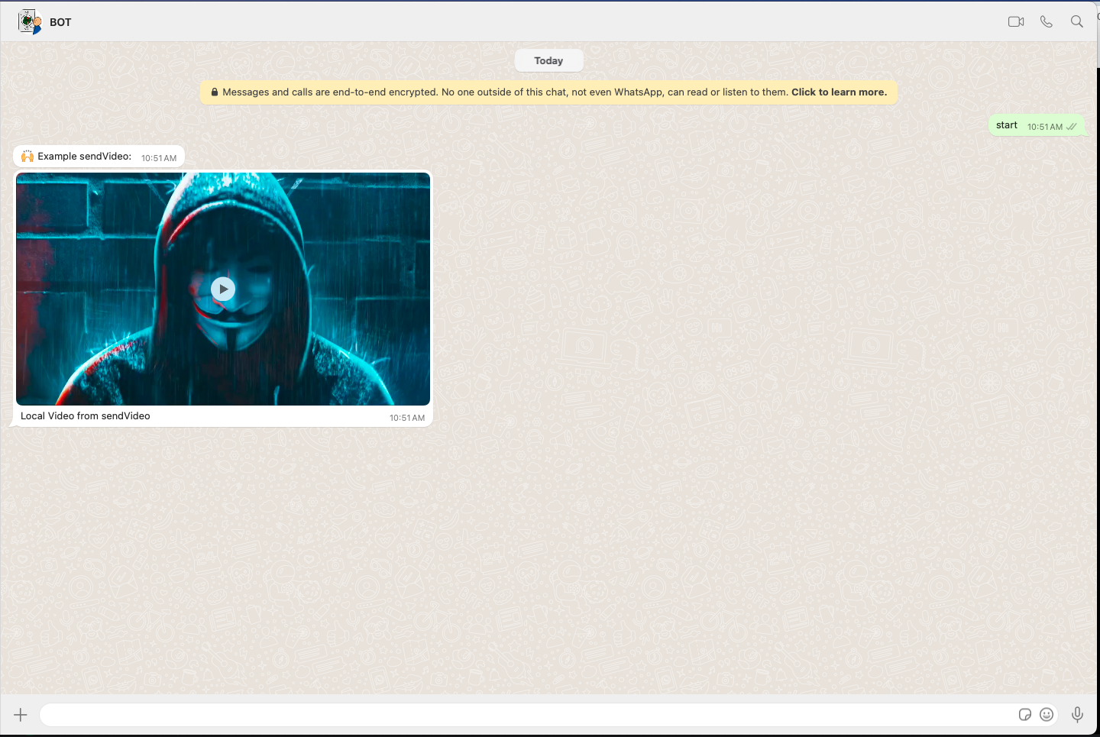Click the 'Example sendVideo:' message
The height and width of the screenshot is (737, 1100).
point(99,157)
